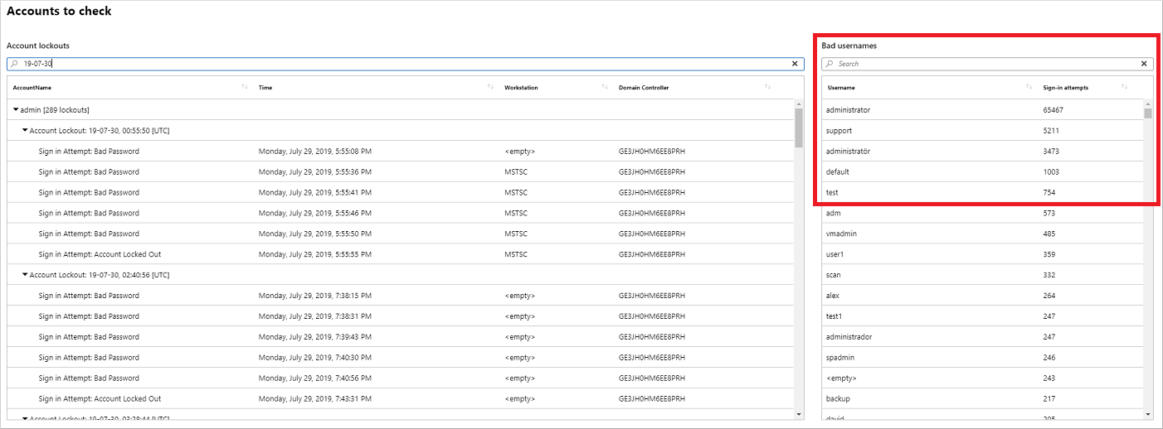
Task: Sort by Sign-in attempts column arrows
Action: coord(1125,87)
